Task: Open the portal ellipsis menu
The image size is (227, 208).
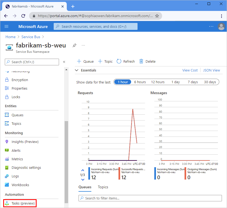Action: pos(211,26)
